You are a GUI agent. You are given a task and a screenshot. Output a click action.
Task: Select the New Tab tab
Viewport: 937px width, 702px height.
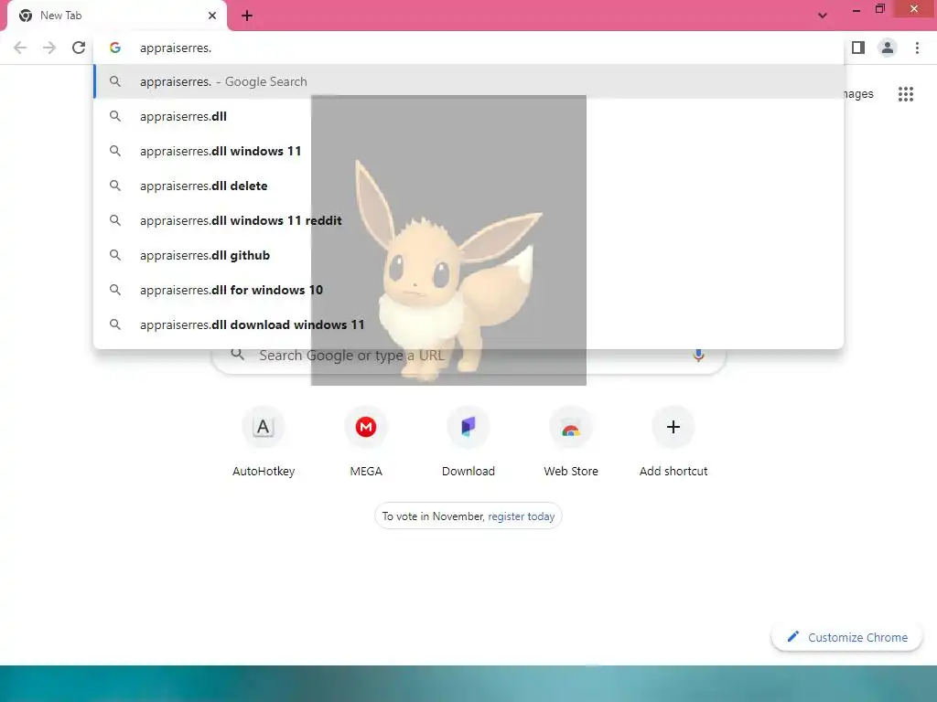117,16
